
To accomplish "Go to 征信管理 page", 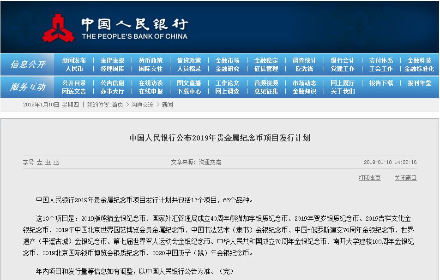I will click(266, 69).
